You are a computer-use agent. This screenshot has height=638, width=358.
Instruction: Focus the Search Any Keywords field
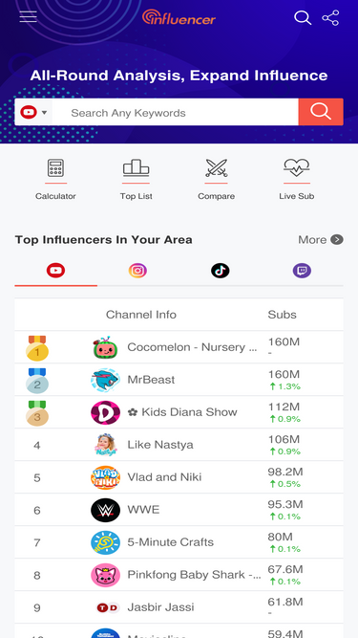(x=176, y=112)
